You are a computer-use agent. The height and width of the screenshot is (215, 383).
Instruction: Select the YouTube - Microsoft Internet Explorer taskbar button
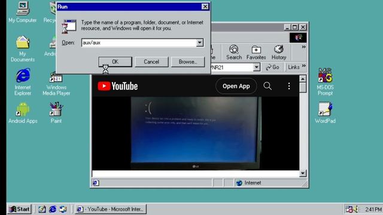(111, 209)
